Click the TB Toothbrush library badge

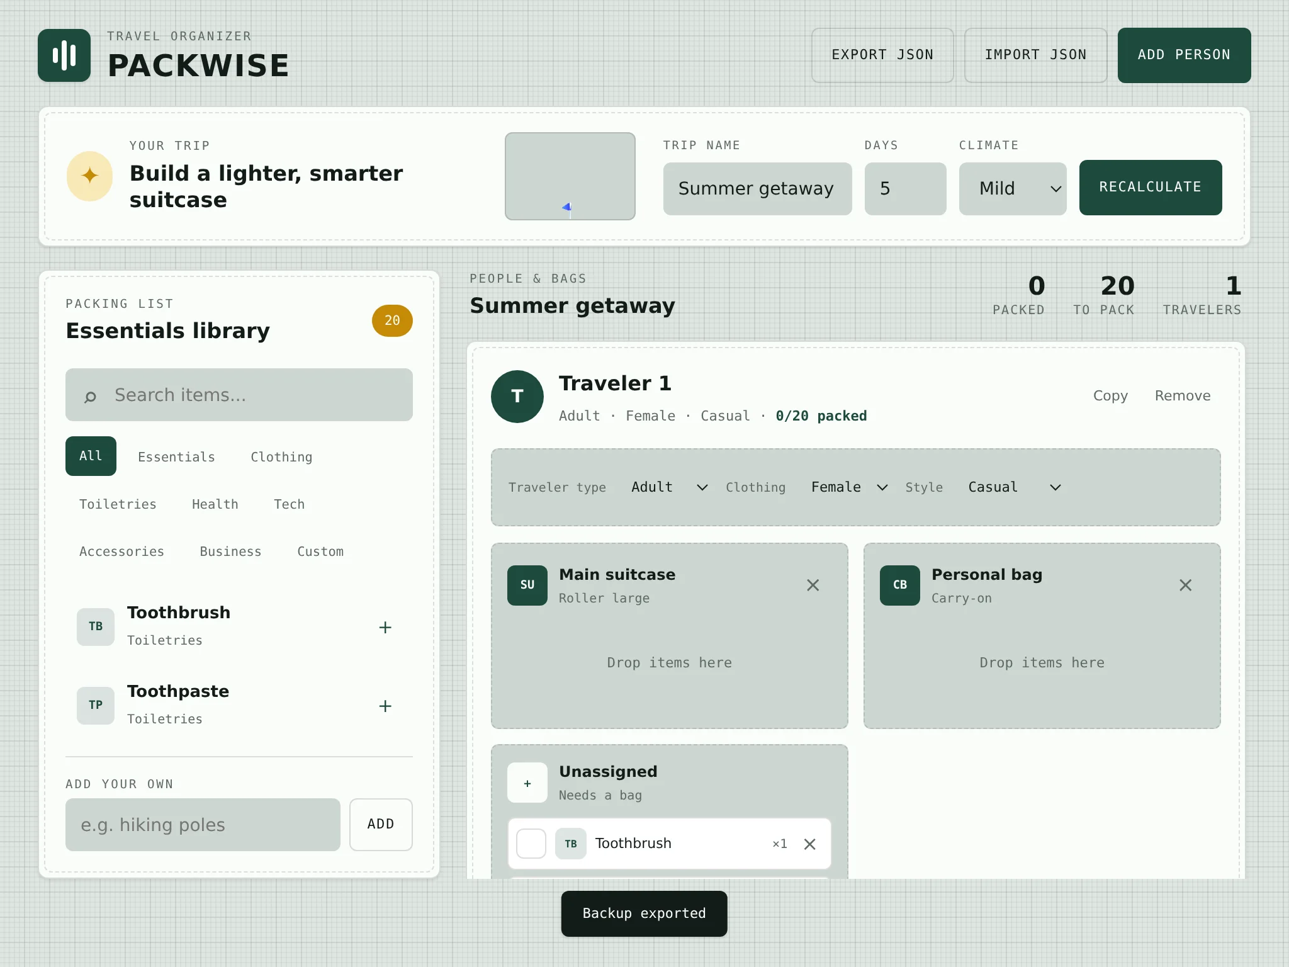click(x=96, y=626)
